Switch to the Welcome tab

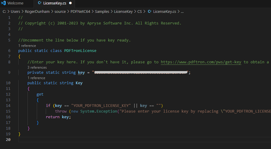pyautogui.click(x=16, y=3)
